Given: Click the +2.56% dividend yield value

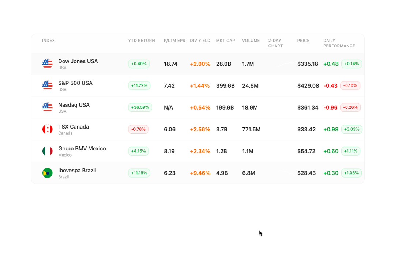Looking at the screenshot, I should click(x=200, y=129).
